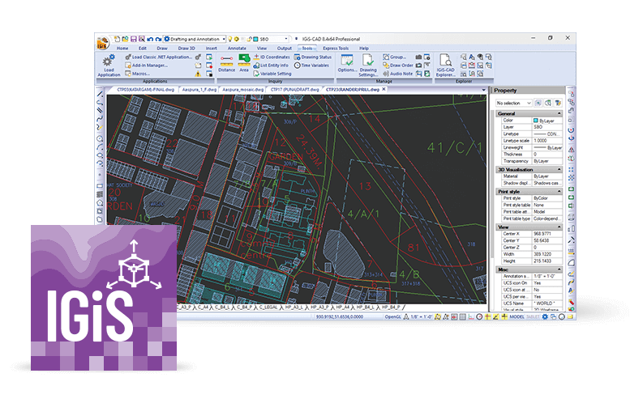Switch to the Home ribbon tab
The height and width of the screenshot is (403, 630).
pos(122,48)
